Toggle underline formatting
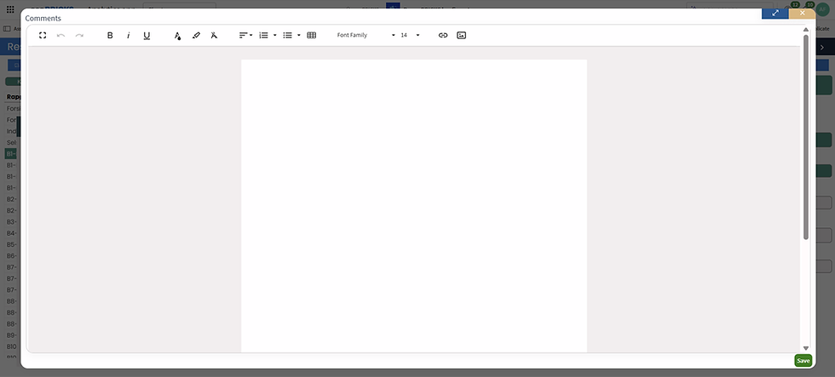The height and width of the screenshot is (377, 835). coord(147,35)
